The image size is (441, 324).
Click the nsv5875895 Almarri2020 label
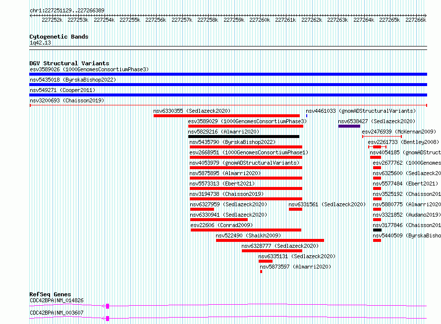(225, 173)
